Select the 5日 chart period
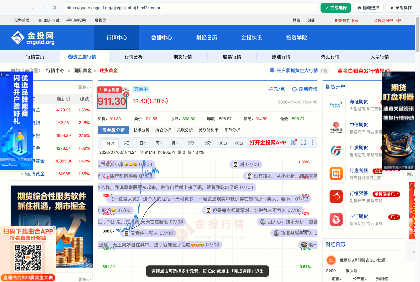This screenshot has width=420, height=282. (127, 143)
